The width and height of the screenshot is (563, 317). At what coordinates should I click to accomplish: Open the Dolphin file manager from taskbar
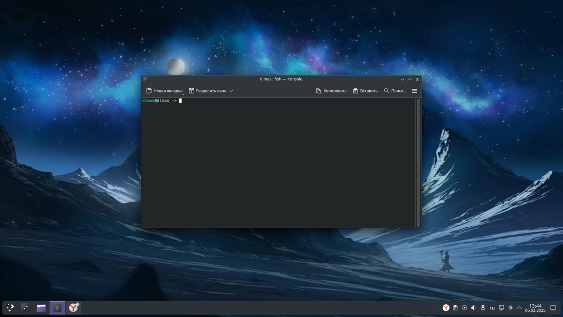41,308
